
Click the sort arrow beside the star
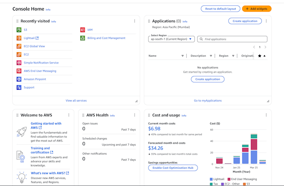point(264,56)
